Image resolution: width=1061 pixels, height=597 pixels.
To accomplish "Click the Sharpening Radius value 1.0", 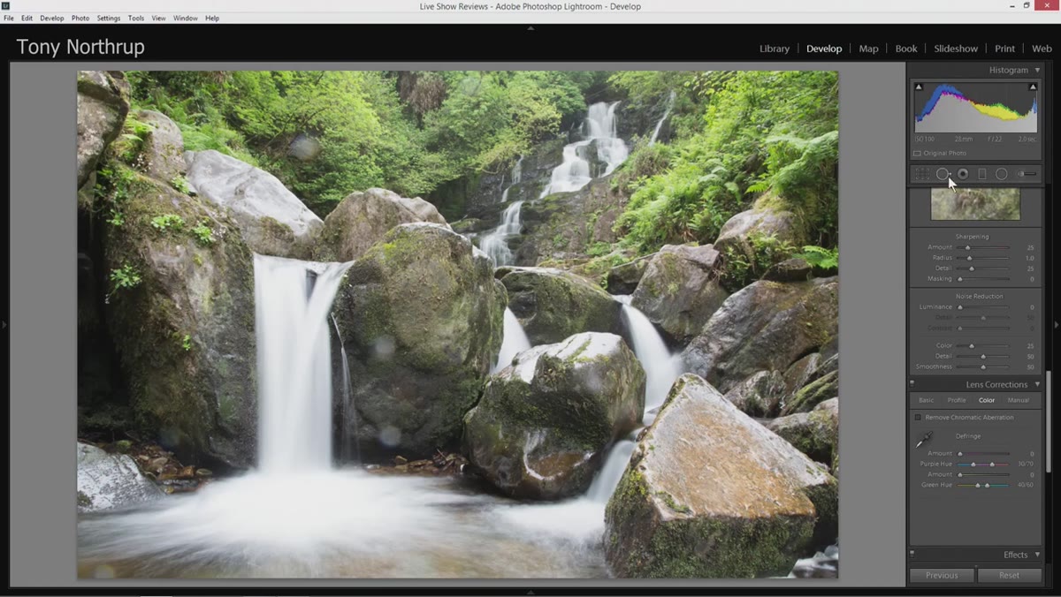I will pyautogui.click(x=1030, y=258).
